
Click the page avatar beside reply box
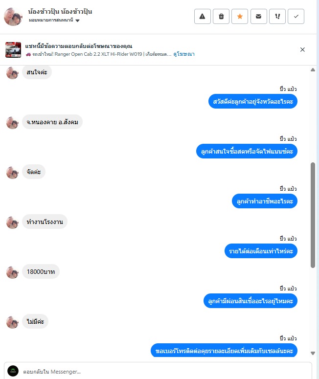13,371
